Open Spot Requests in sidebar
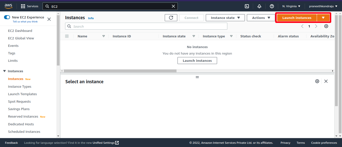This screenshot has height=147, width=342. pos(19,101)
